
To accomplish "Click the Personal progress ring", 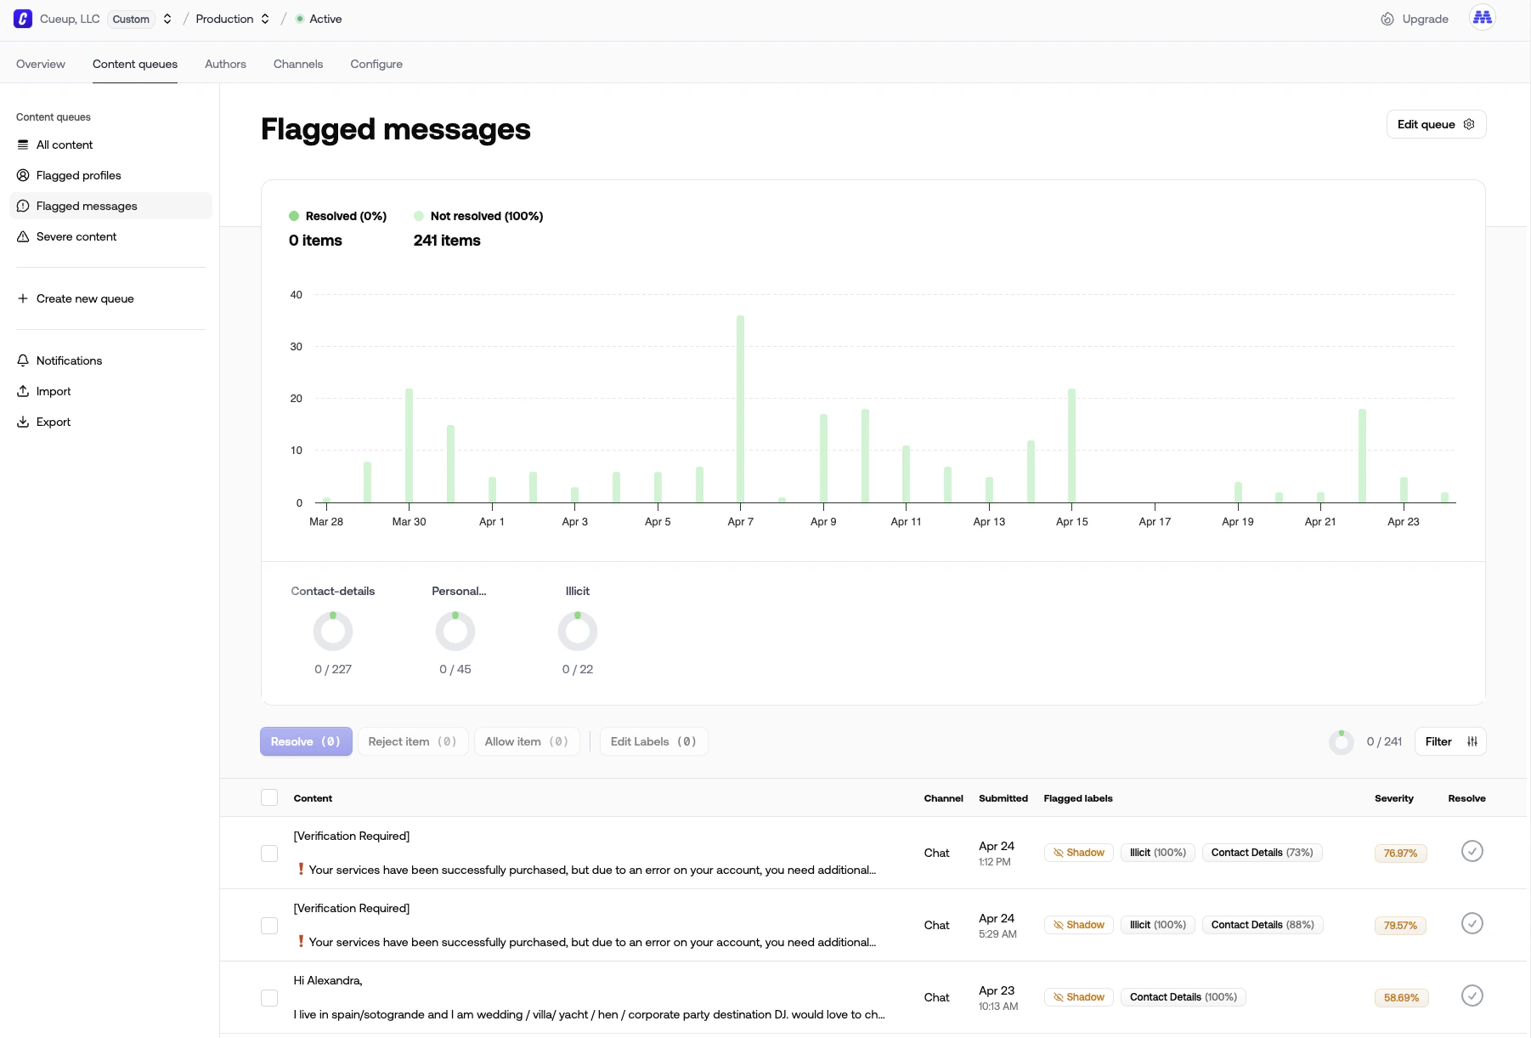I will [455, 632].
